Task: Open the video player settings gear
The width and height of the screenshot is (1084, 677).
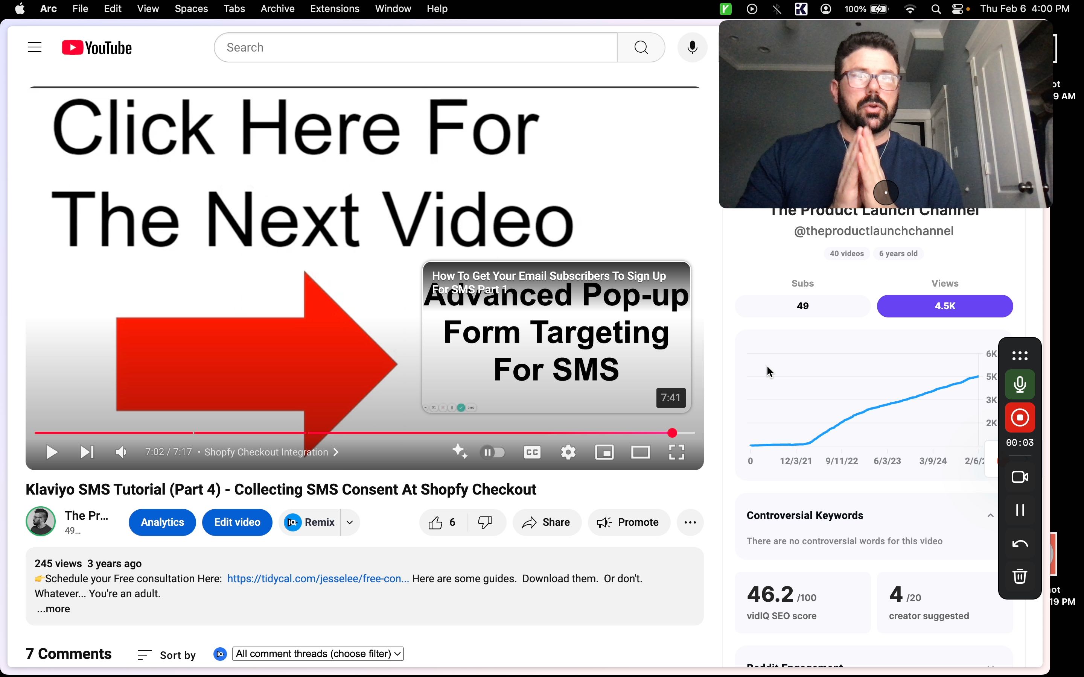Action: pos(568,452)
